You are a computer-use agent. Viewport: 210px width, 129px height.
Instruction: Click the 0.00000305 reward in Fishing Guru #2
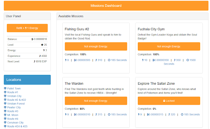point(82,60)
